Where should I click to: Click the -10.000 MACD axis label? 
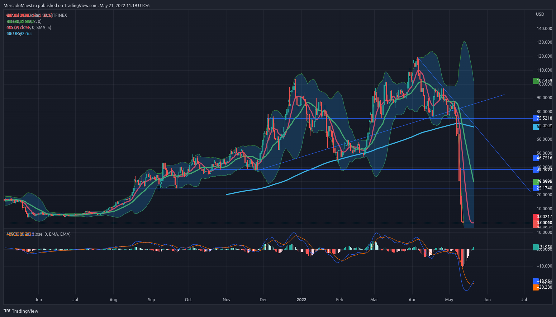click(544, 266)
